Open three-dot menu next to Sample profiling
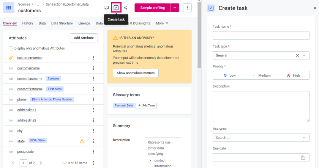The width and height of the screenshot is (319, 168). point(187,8)
